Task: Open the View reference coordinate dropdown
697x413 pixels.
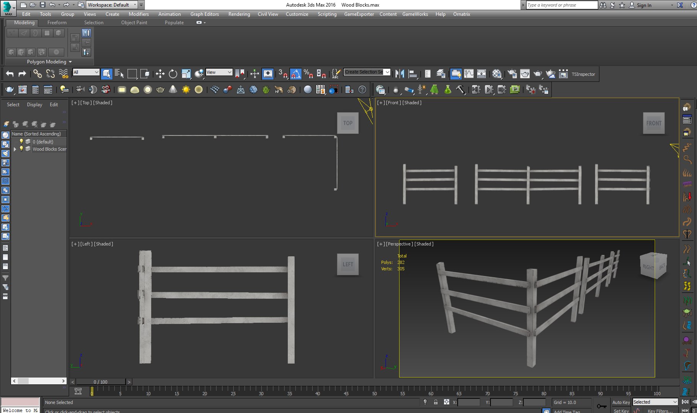Action: click(219, 72)
